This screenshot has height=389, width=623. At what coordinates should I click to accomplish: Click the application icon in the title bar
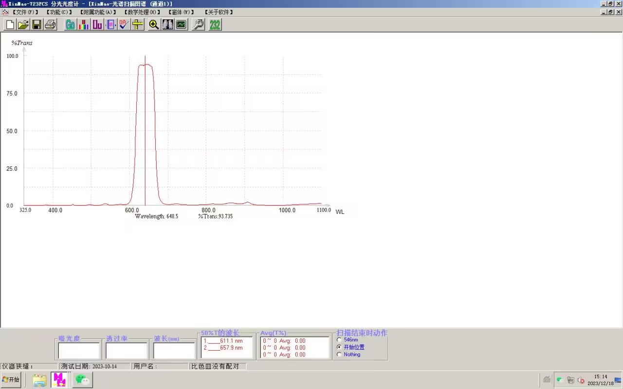coord(4,3)
